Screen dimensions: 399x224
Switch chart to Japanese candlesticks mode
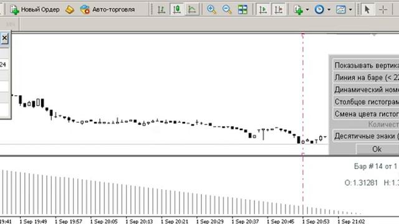pos(177,10)
